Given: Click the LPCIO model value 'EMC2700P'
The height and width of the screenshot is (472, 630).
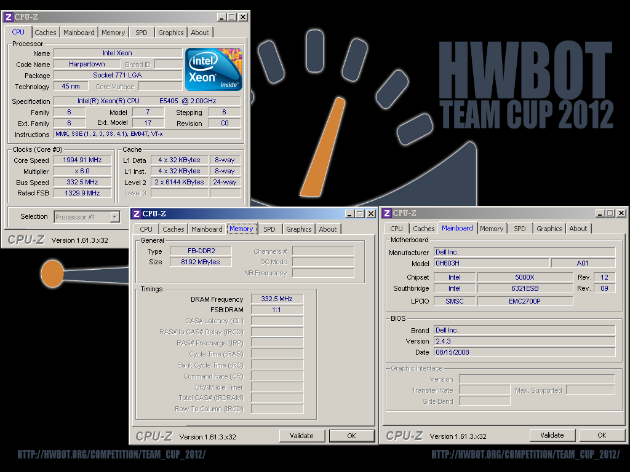Looking at the screenshot, I should (x=525, y=301).
